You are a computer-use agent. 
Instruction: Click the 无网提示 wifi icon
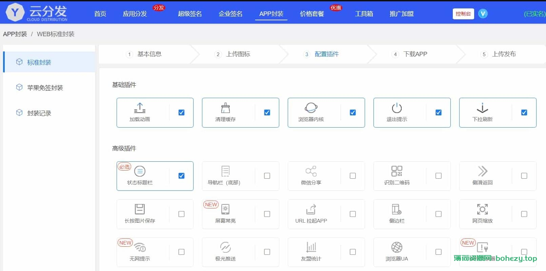pos(140,247)
